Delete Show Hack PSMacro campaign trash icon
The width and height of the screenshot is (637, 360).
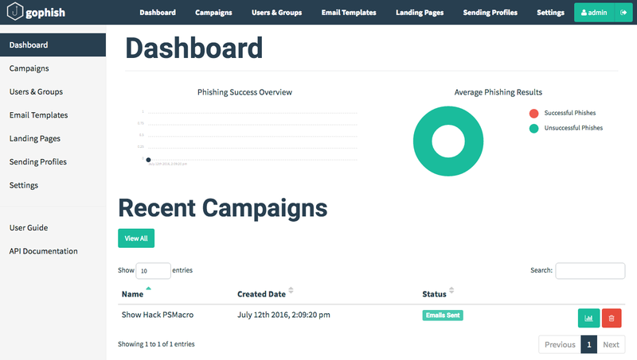[612, 318]
